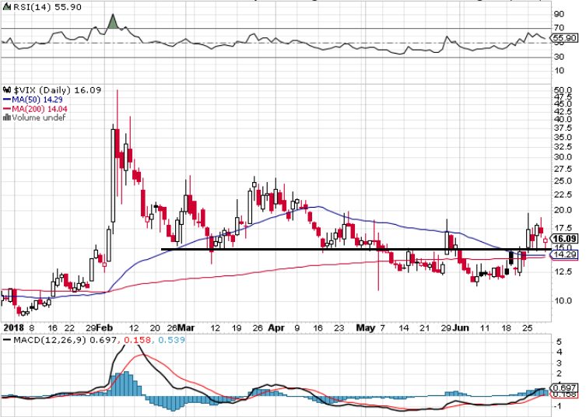Click the 30 level on the RSI axis
This screenshot has height=417, width=586.
pos(560,57)
